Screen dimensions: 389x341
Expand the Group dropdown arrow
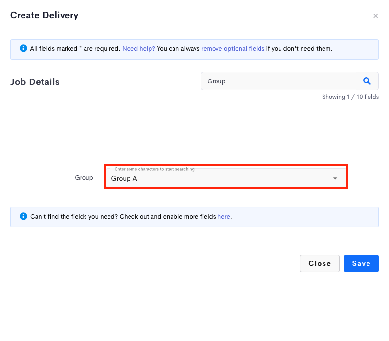tap(335, 178)
